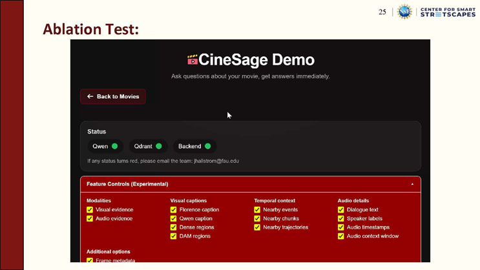This screenshot has height=270, width=480.
Task: Disable the Dense regions checkbox
Action: pyautogui.click(x=173, y=227)
